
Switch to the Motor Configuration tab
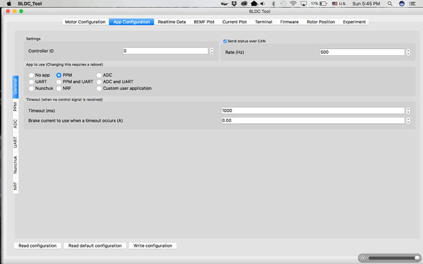tap(85, 22)
